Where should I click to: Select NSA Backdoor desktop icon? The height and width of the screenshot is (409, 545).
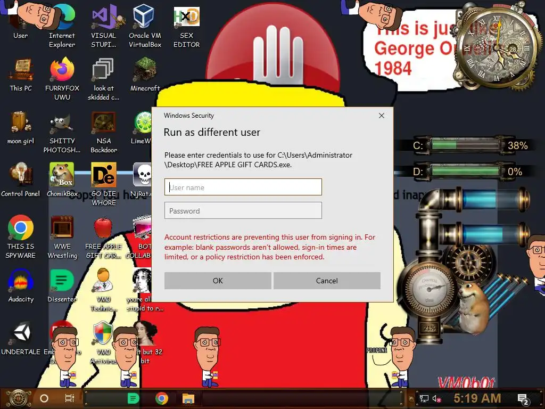tap(104, 132)
